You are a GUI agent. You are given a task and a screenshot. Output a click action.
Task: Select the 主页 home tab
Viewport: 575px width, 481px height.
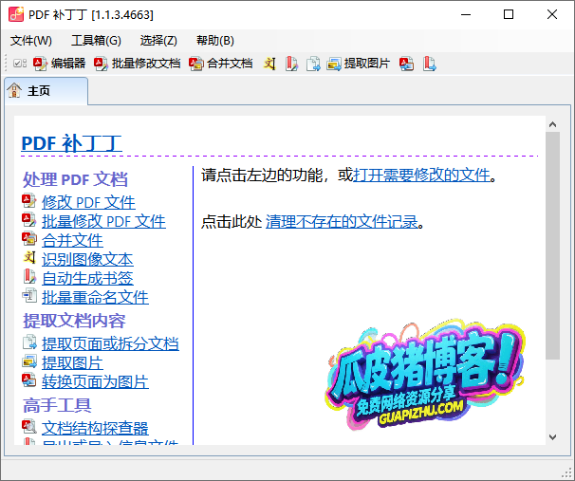[x=46, y=90]
